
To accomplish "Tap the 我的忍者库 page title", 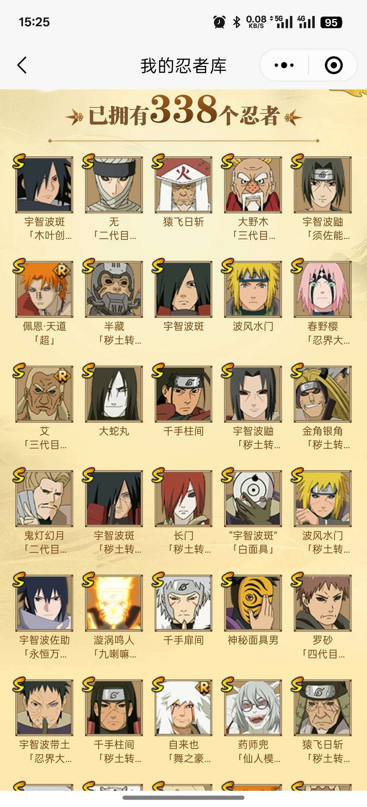I will [x=183, y=66].
